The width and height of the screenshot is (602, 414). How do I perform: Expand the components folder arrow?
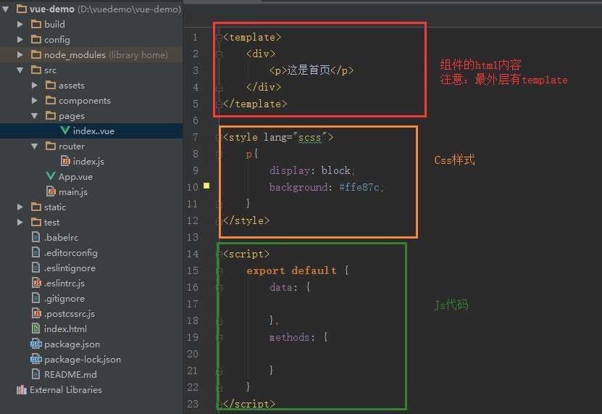[x=35, y=101]
